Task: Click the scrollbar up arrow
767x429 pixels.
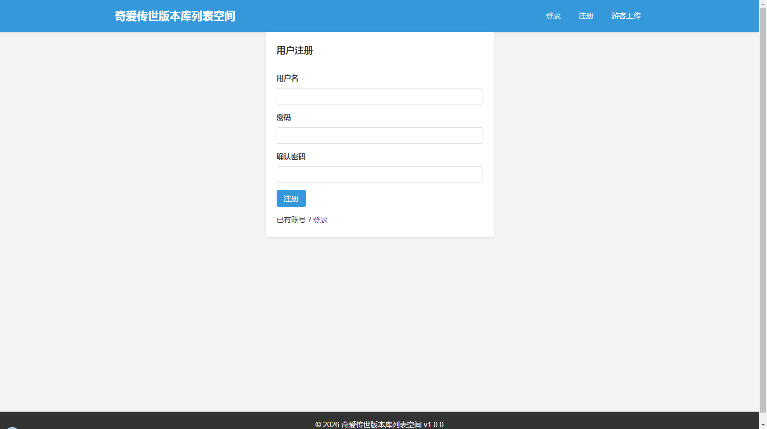Action: pos(763,3)
